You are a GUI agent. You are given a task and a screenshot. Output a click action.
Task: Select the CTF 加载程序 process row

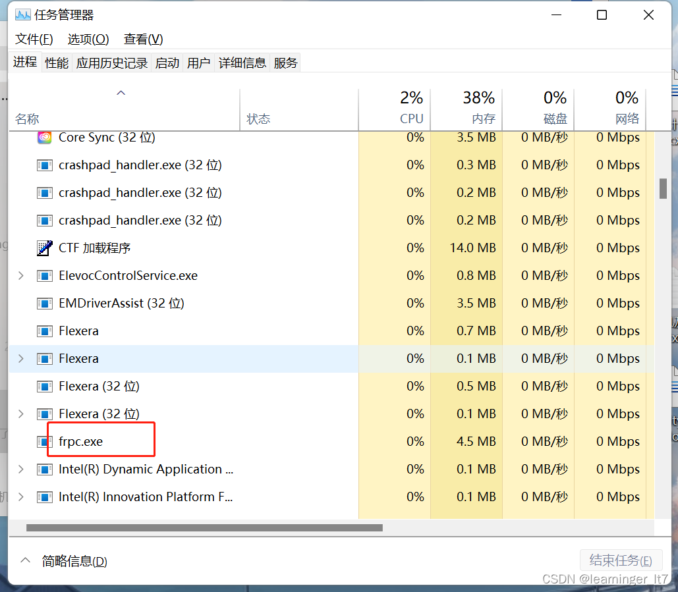pyautogui.click(x=331, y=248)
